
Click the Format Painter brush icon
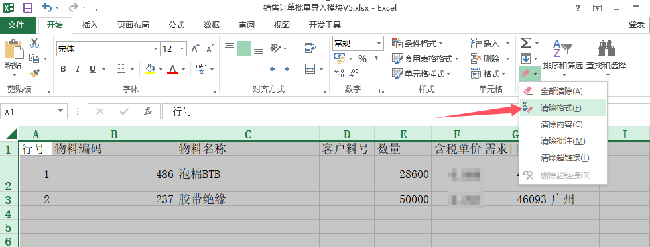click(x=34, y=74)
